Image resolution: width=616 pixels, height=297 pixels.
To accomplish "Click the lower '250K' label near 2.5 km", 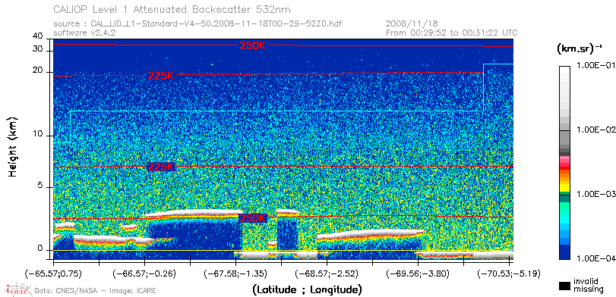I will (x=253, y=218).
